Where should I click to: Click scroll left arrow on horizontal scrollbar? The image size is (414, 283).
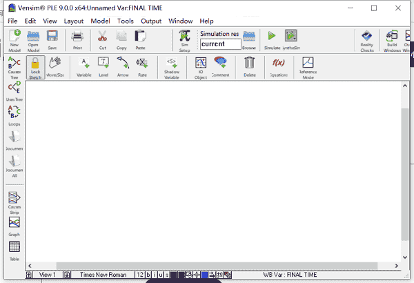pyautogui.click(x=30, y=266)
